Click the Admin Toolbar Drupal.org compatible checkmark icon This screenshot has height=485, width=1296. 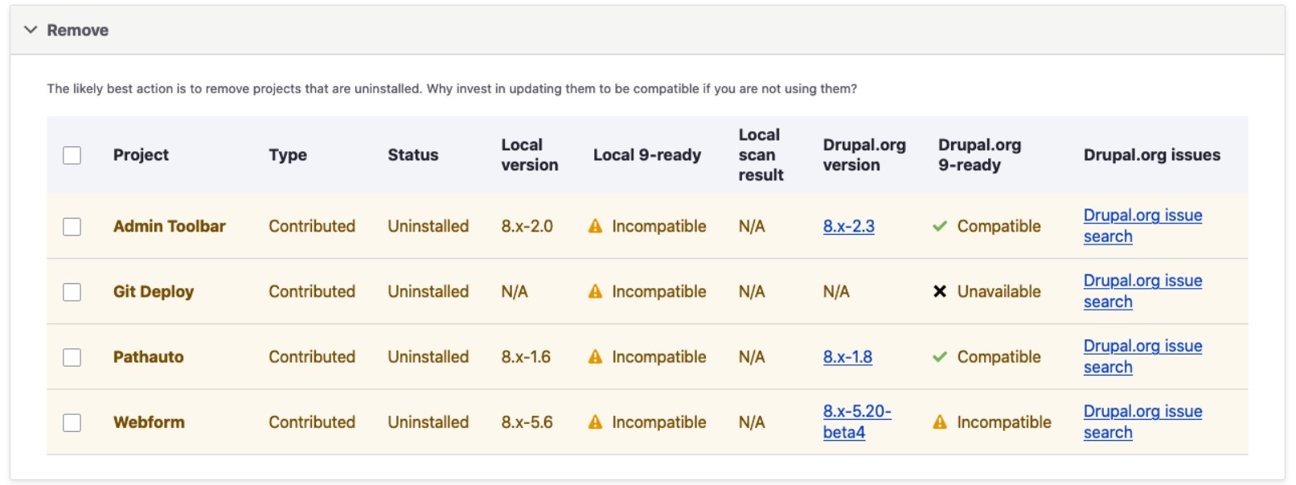point(939,226)
